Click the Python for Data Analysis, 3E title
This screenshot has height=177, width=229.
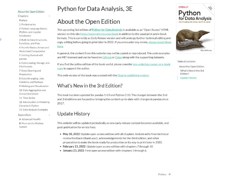[x=95, y=9]
